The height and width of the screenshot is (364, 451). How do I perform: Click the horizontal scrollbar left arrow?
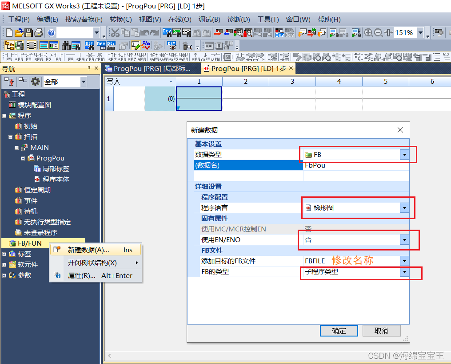pyautogui.click(x=110, y=356)
